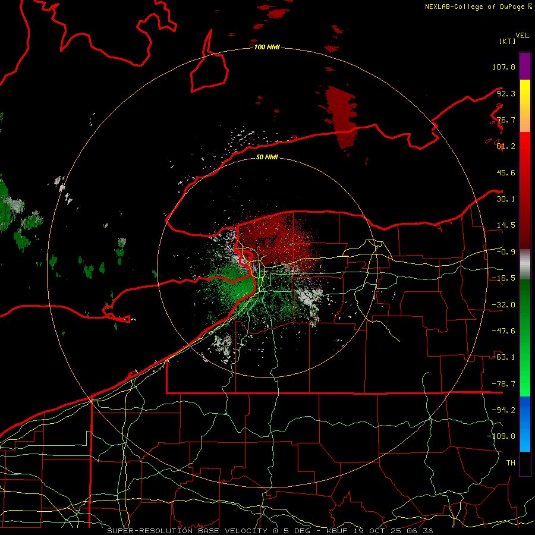Click the [KT] units label
Image resolution: width=535 pixels, height=535 pixels.
[508, 41]
